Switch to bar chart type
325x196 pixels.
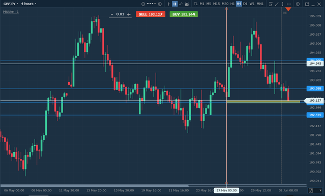pyautogui.click(x=169, y=4)
